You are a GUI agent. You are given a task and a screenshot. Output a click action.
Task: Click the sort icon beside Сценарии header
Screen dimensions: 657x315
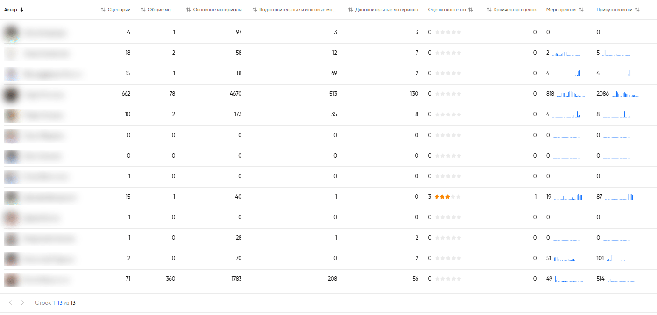[103, 10]
